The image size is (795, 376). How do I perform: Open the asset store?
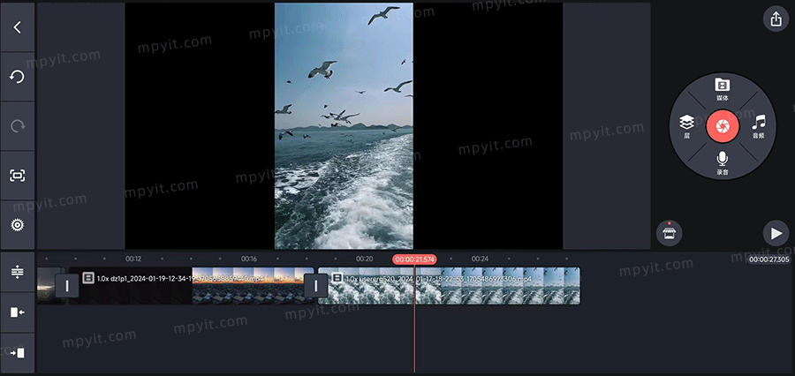click(669, 234)
